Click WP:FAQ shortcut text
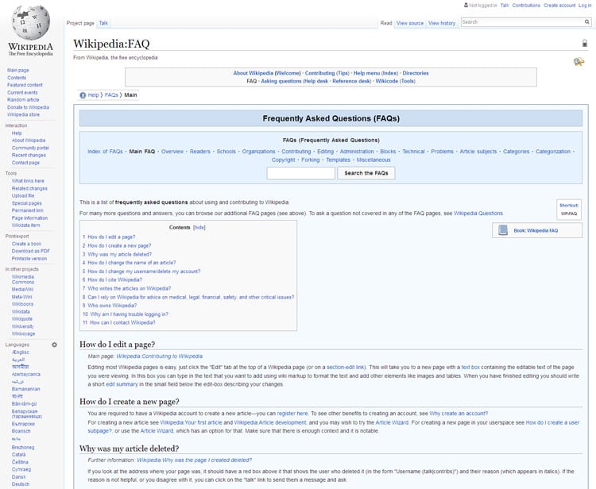This screenshot has height=489, width=596. [x=569, y=214]
